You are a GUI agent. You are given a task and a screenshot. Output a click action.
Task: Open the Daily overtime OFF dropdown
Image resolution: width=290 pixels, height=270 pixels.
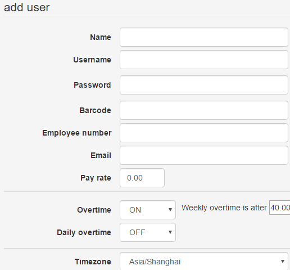(148, 232)
